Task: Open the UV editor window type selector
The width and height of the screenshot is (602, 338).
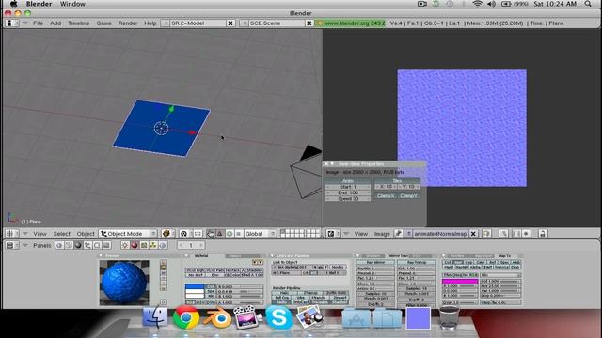Action: (333, 234)
